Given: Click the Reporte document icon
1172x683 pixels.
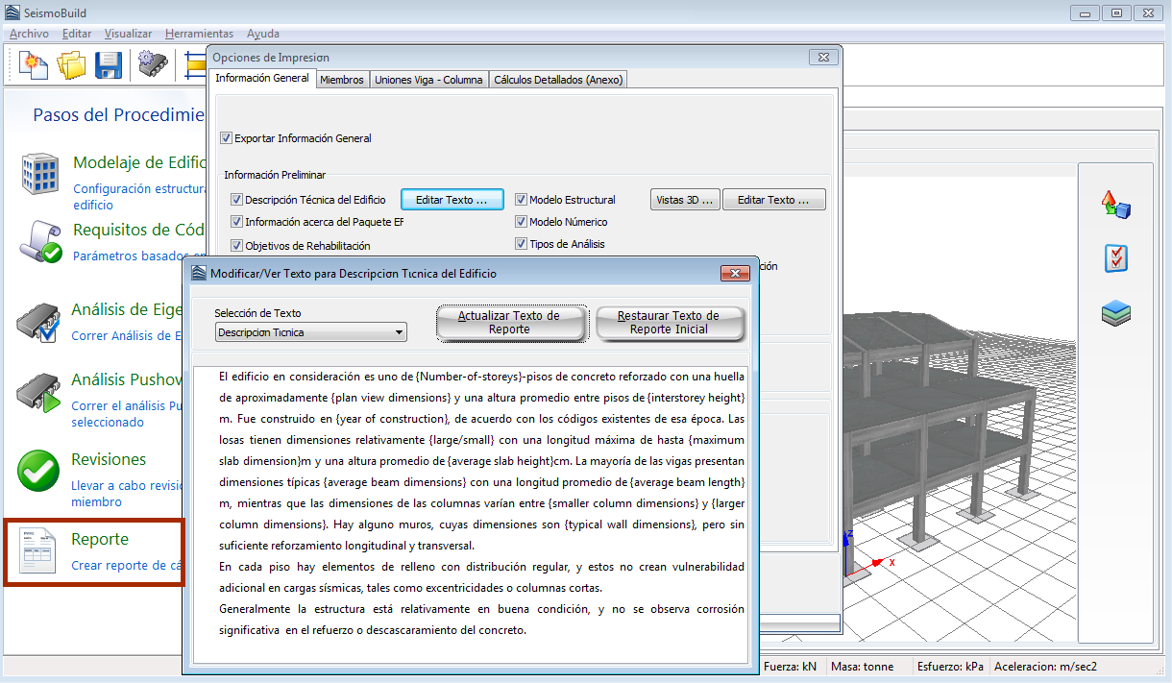Looking at the screenshot, I should tap(39, 550).
